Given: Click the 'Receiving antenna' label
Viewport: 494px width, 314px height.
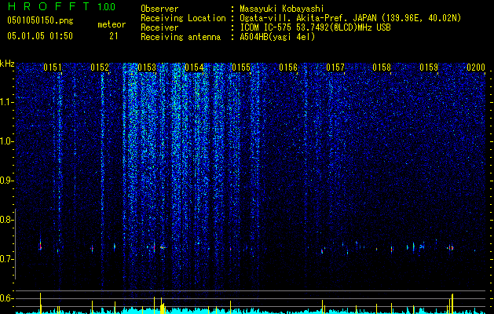Looking at the screenshot, I should tap(181, 37).
